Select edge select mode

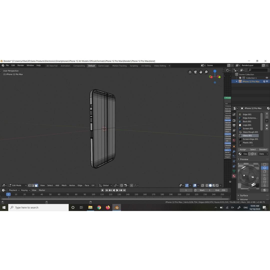pyautogui.click(x=33, y=185)
